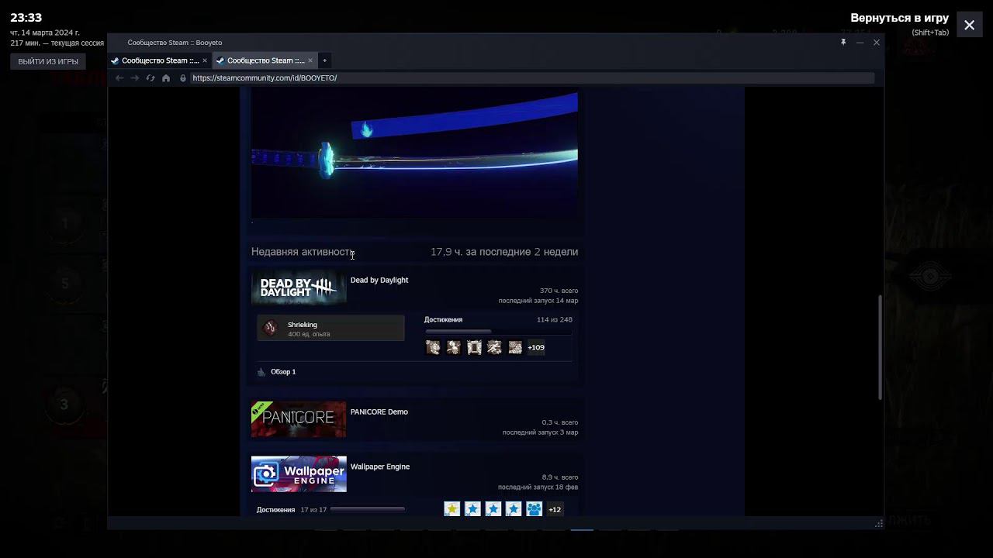This screenshot has height=558, width=993.
Task: Close the second Сообщество Steam tab
Action: click(310, 60)
